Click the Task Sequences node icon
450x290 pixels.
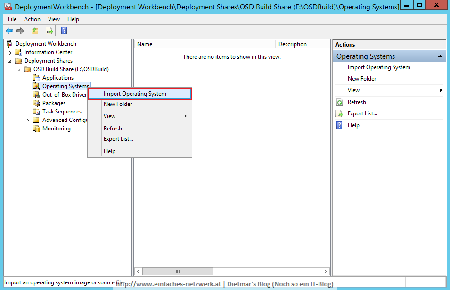pyautogui.click(x=36, y=112)
